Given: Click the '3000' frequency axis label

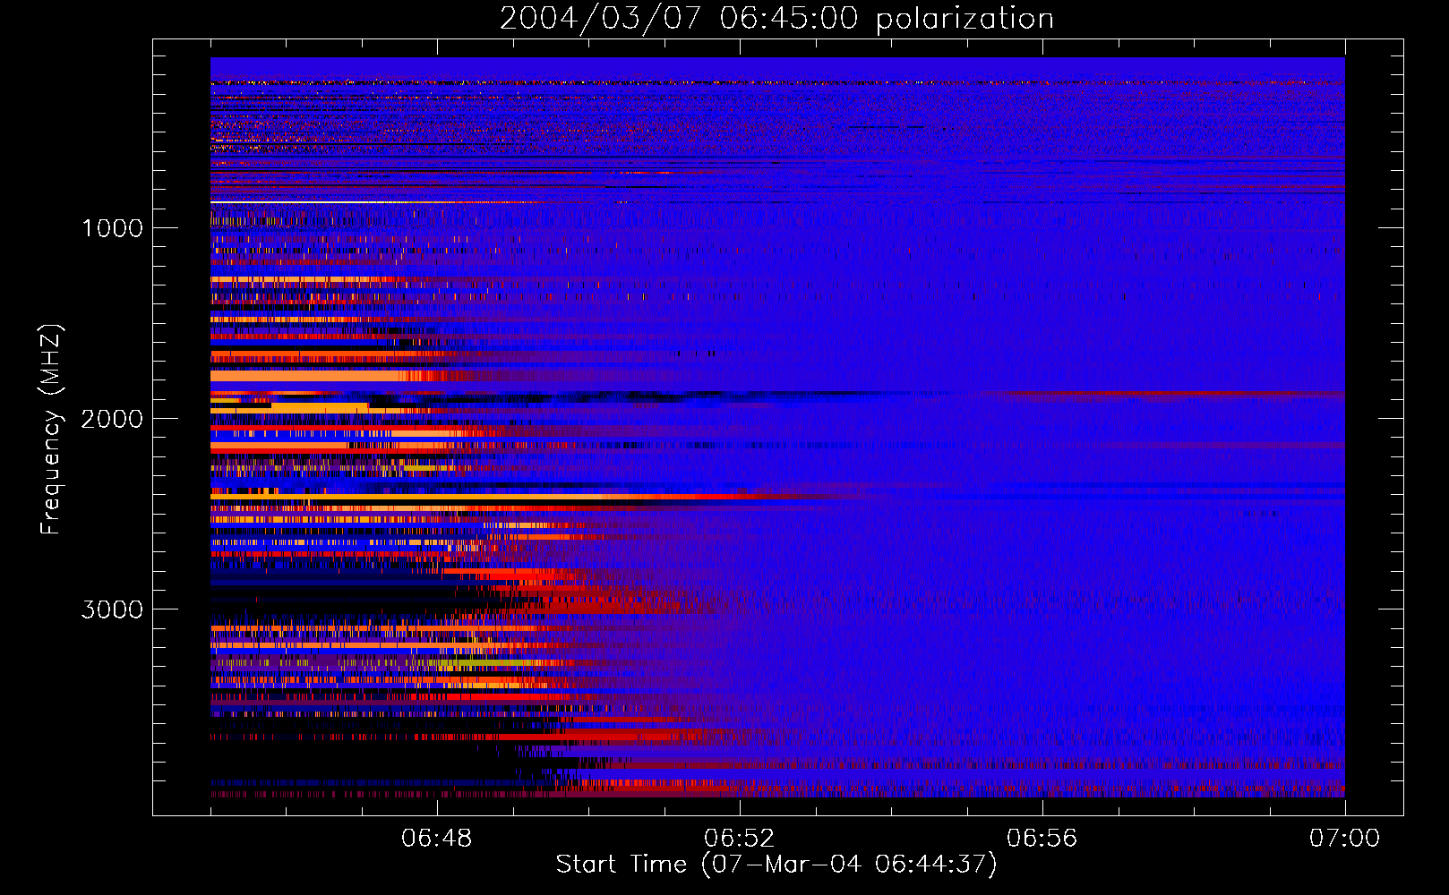Looking at the screenshot, I should (x=112, y=609).
